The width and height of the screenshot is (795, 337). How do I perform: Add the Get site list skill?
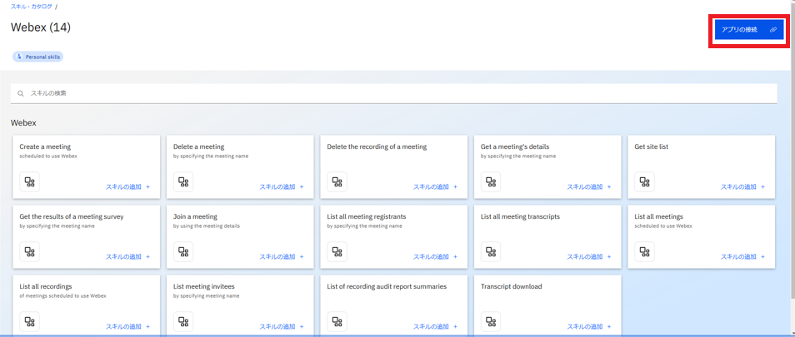coord(742,186)
